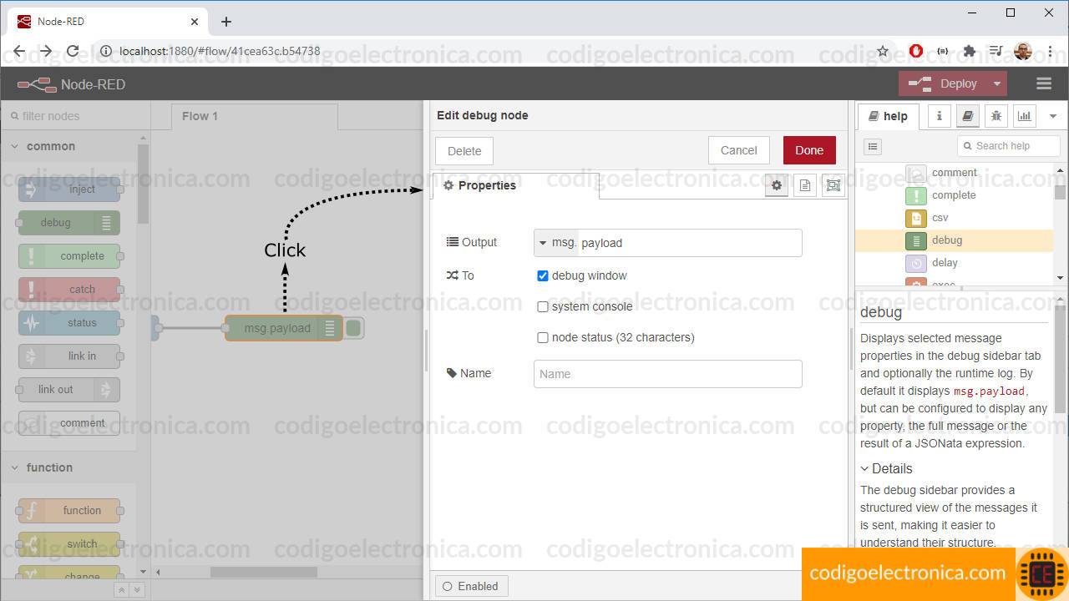This screenshot has height=601, width=1069.
Task: Open the node description document icon
Action: pos(805,185)
